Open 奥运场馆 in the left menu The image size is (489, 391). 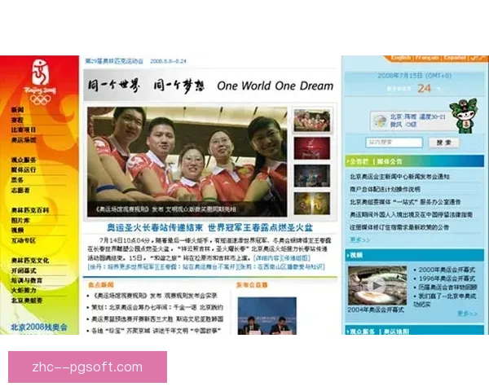click(x=24, y=139)
